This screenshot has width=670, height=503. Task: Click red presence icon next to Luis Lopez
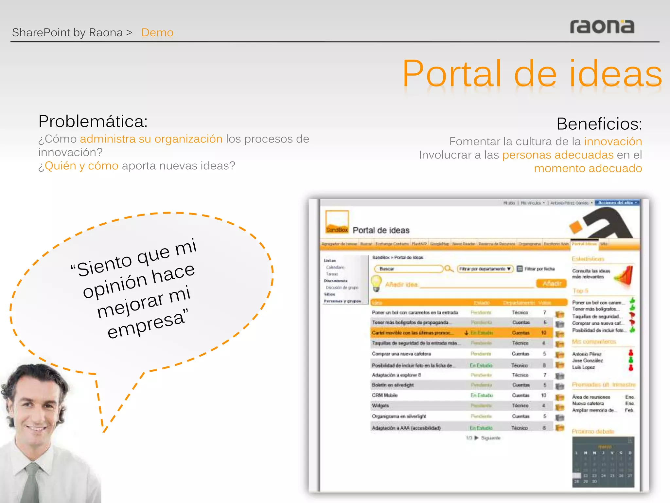pyautogui.click(x=631, y=367)
